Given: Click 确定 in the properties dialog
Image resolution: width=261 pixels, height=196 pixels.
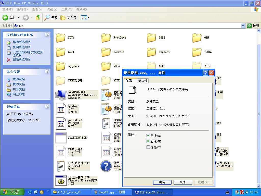Looking at the screenshot, I should (162, 182).
